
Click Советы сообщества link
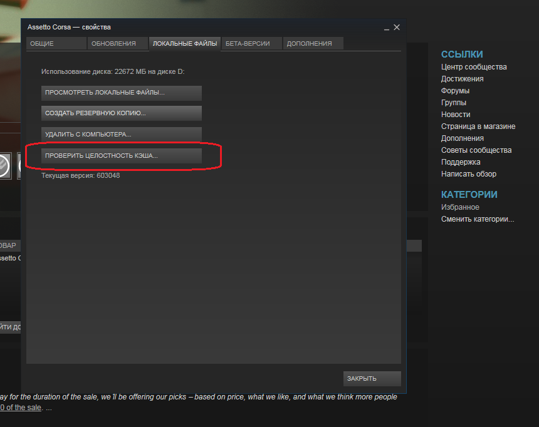(476, 150)
